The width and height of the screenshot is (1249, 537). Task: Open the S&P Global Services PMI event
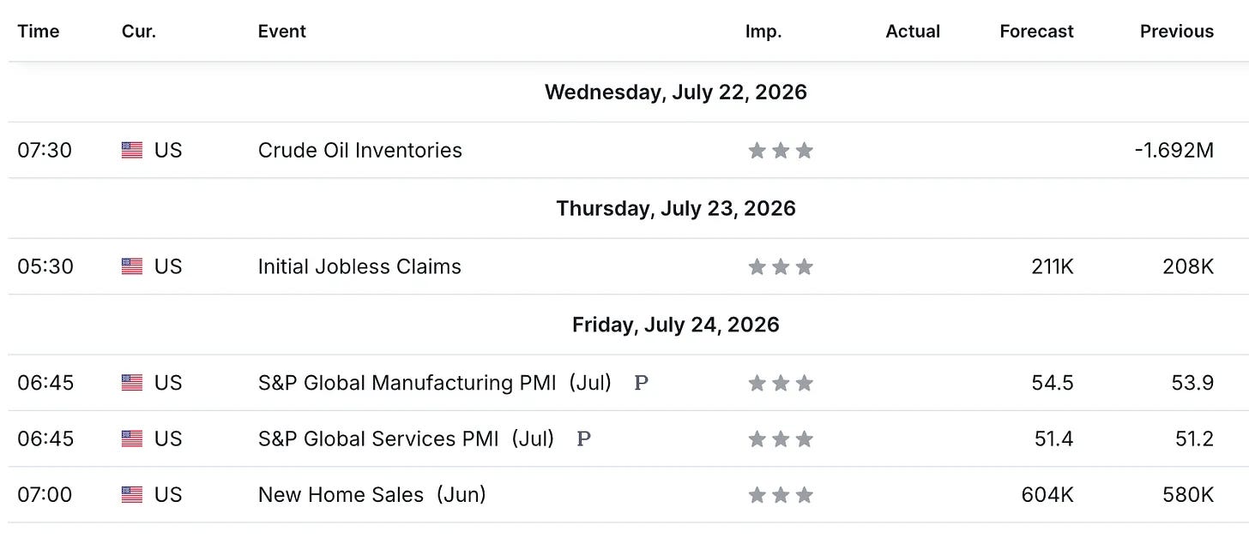(x=407, y=439)
